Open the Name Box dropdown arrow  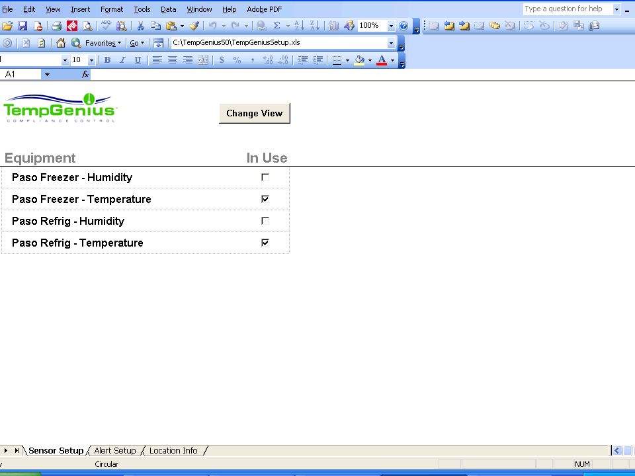pos(47,75)
